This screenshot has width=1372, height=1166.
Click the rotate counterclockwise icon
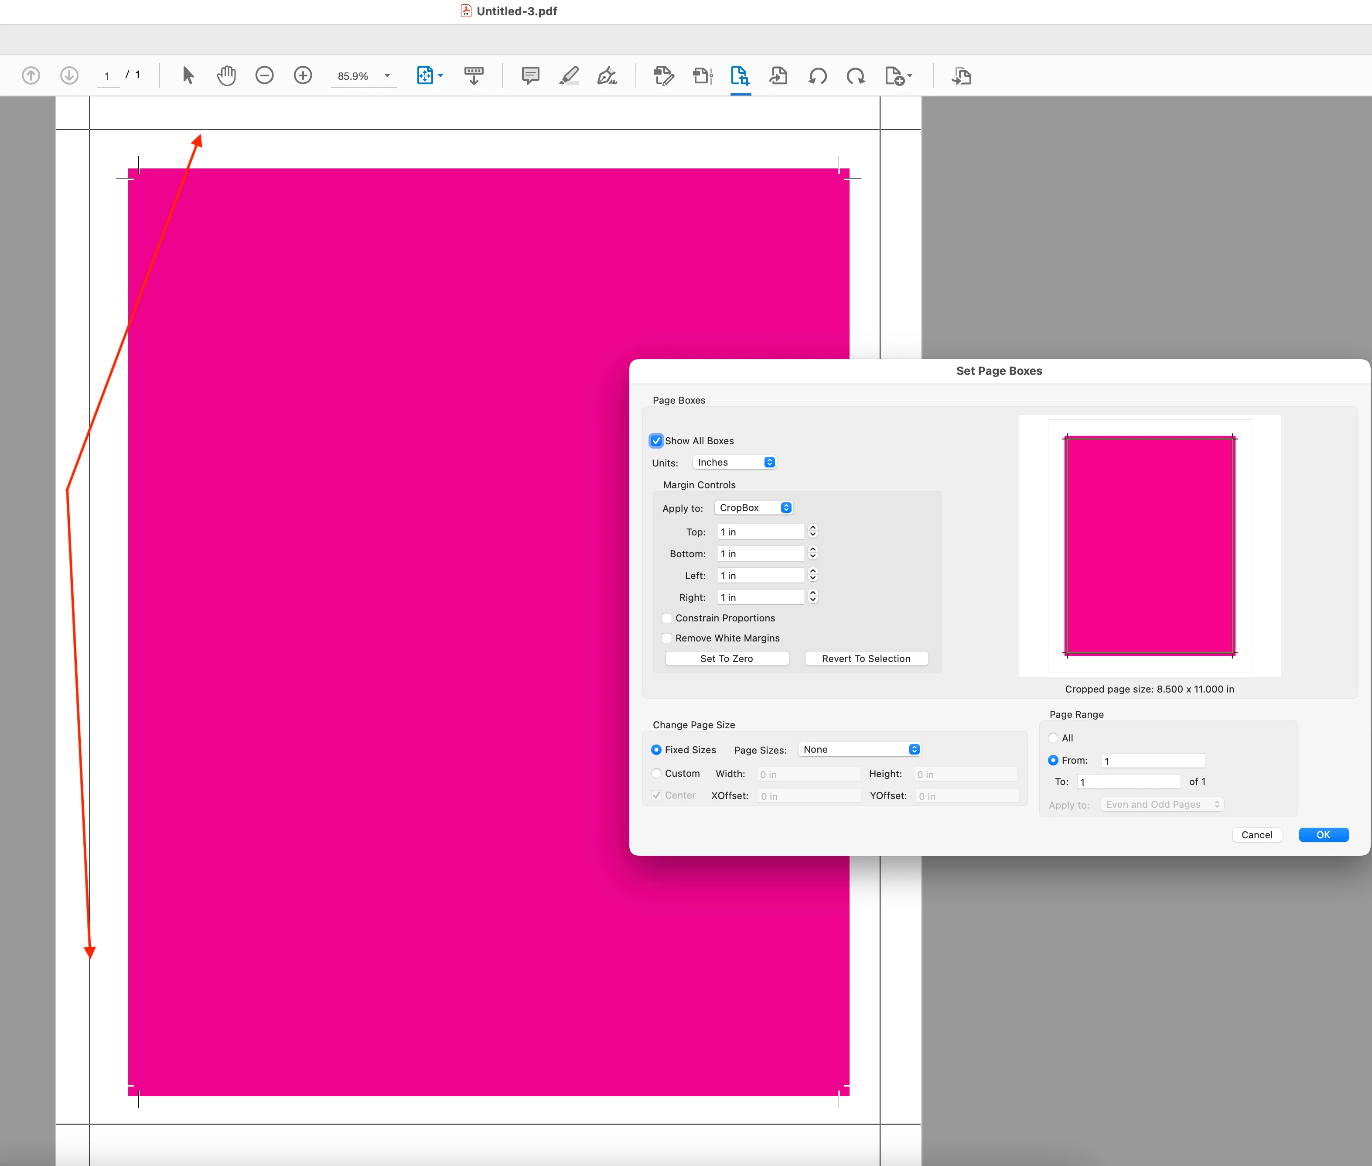coord(817,76)
